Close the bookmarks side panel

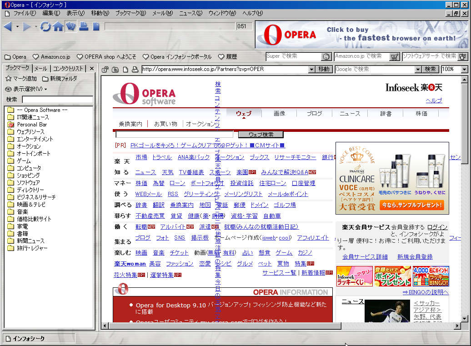(92, 69)
